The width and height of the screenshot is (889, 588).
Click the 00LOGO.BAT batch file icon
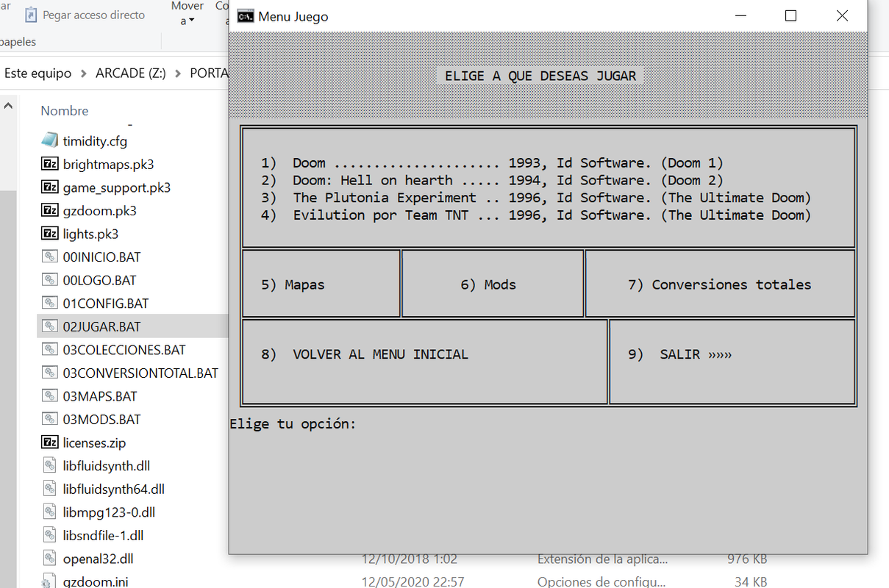coord(49,280)
